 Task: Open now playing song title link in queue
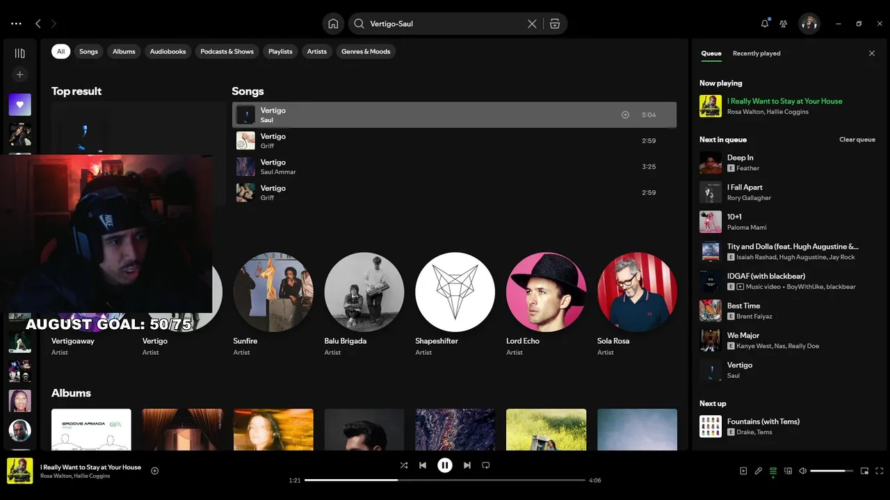click(x=784, y=101)
